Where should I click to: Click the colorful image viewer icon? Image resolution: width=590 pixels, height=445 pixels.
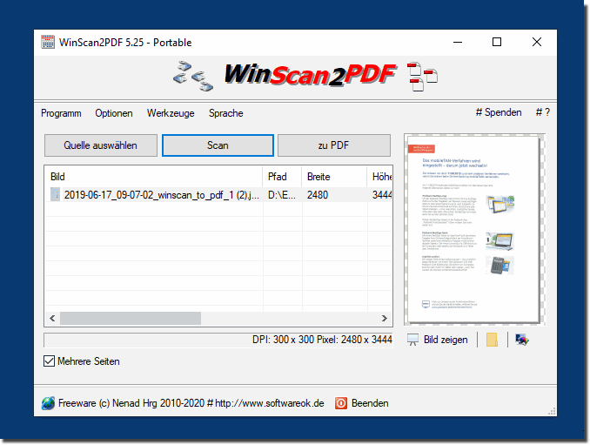522,340
